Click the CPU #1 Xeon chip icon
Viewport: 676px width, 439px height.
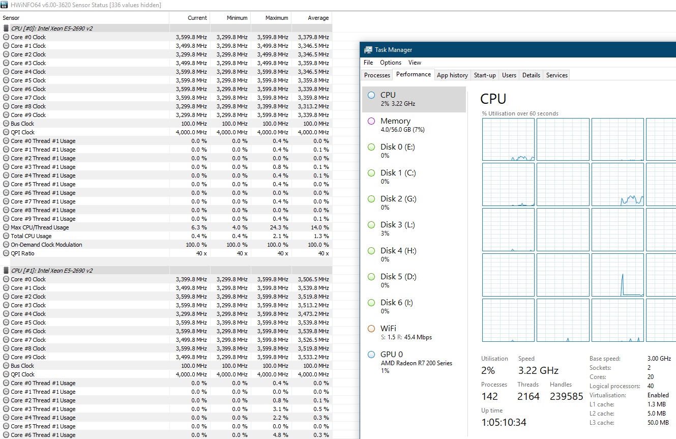(7, 271)
